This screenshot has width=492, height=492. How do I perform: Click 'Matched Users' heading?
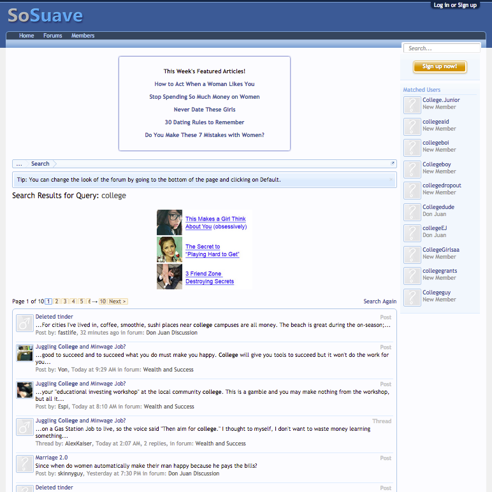pyautogui.click(x=422, y=90)
